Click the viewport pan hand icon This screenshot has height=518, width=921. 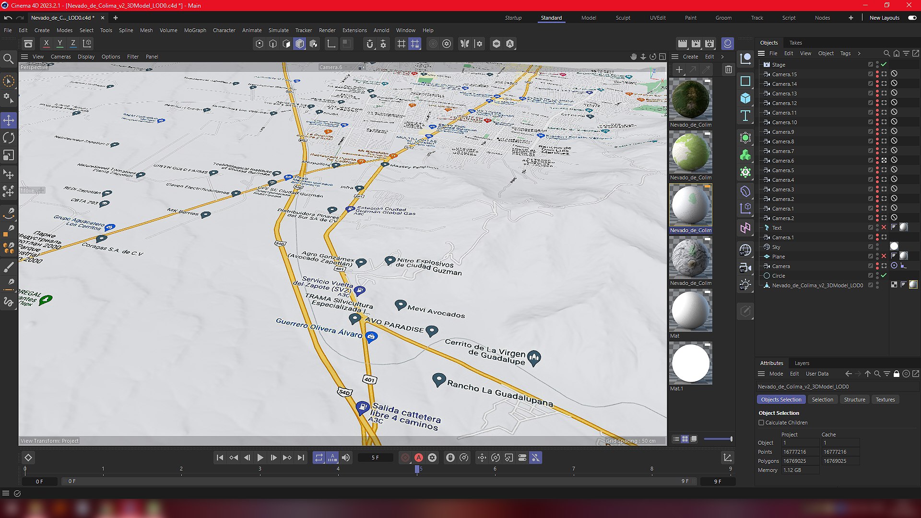(634, 57)
